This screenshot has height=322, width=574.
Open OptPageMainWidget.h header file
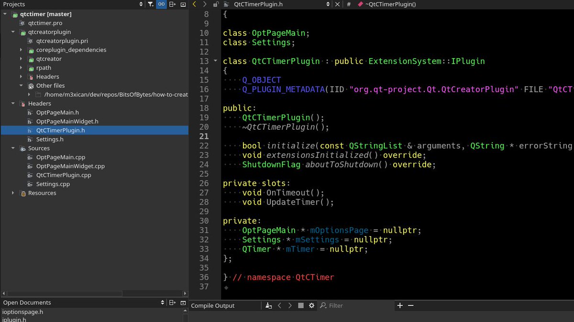click(x=67, y=122)
